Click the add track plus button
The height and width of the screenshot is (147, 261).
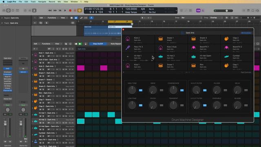click(x=35, y=23)
